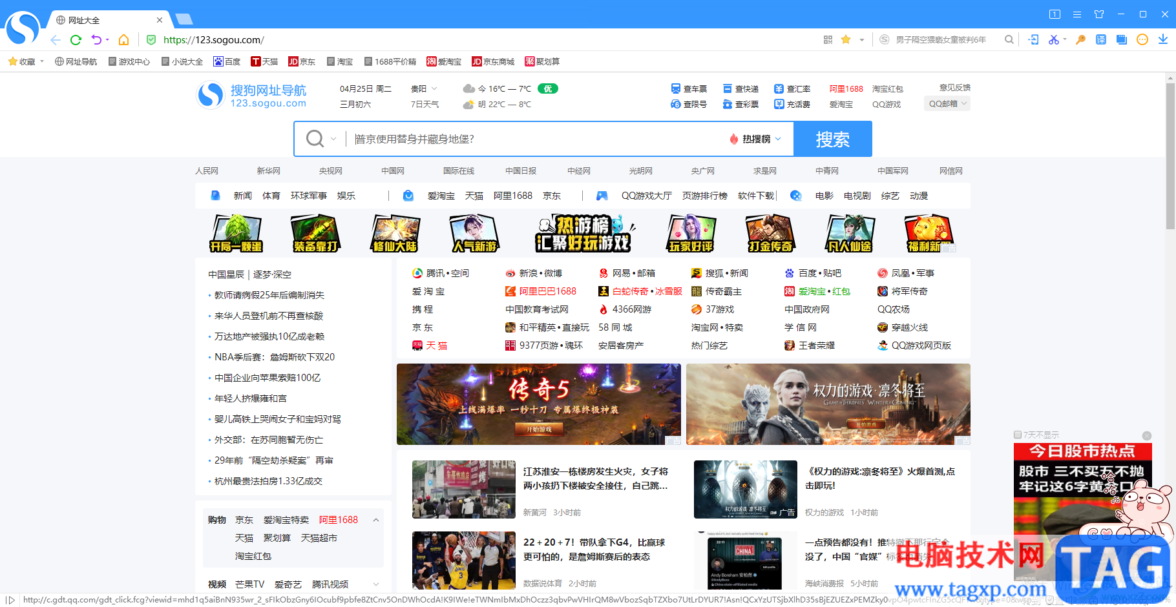
Task: Click the 意见反馈 link
Action: point(954,88)
